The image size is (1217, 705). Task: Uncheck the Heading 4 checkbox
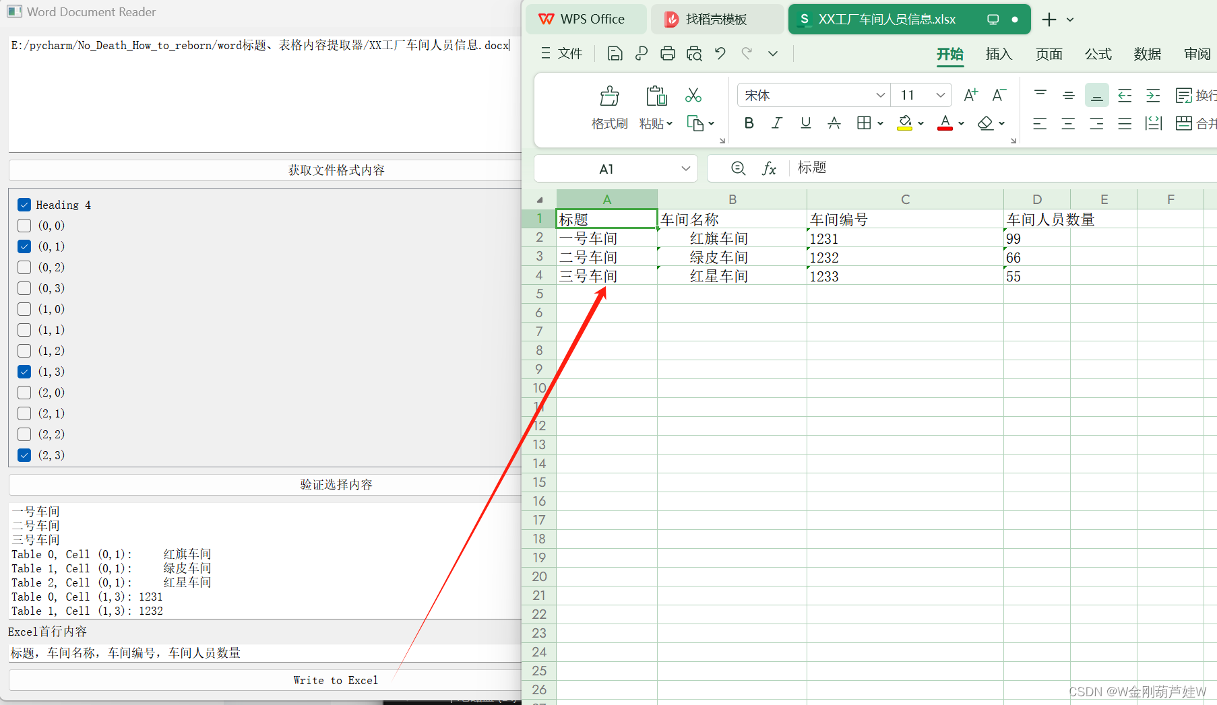coord(24,204)
